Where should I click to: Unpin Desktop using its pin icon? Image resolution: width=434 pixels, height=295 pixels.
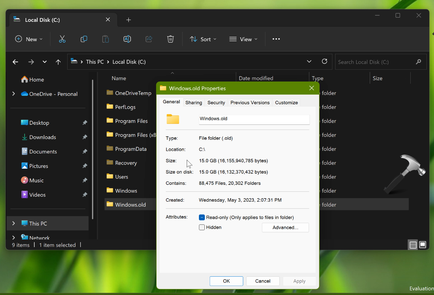click(x=85, y=123)
